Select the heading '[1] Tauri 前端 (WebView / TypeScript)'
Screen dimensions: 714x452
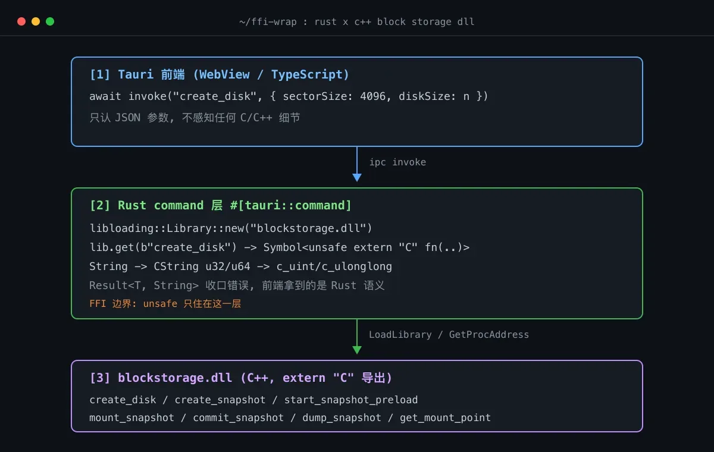[219, 74]
